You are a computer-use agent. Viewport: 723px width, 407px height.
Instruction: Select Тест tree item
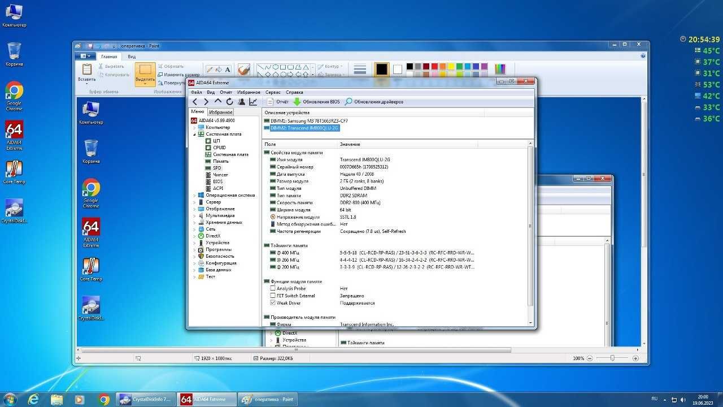tap(210, 276)
